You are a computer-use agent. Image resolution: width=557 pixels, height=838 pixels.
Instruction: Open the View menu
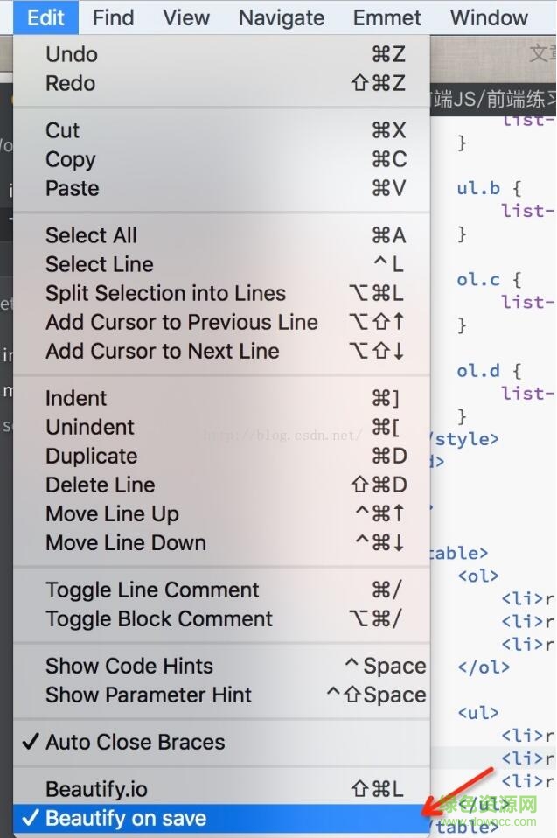[x=186, y=17]
